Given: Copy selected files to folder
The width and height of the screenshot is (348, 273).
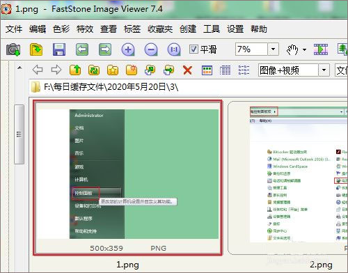Looking at the screenshot, I should coord(150,70).
